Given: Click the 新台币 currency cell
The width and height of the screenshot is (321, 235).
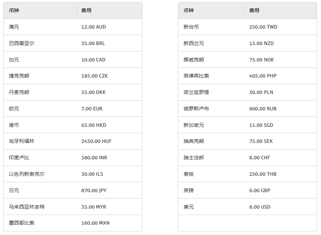Looking at the screenshot, I should pos(191,27).
